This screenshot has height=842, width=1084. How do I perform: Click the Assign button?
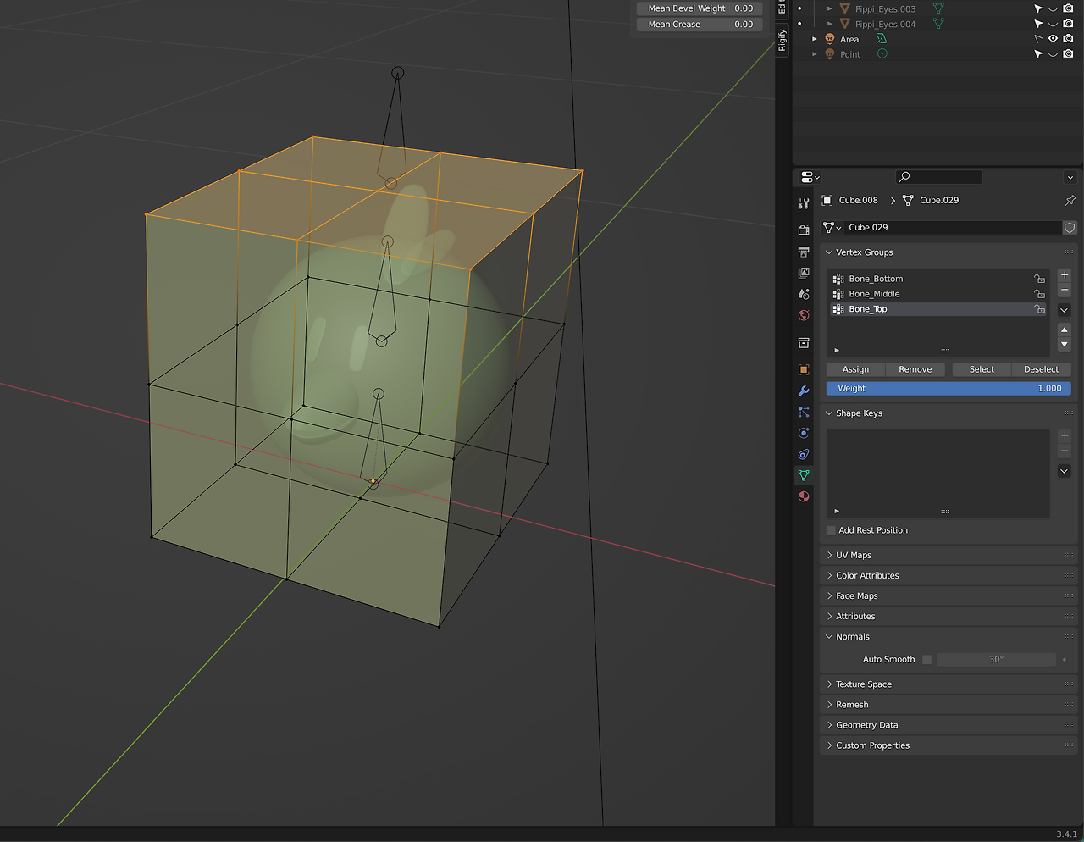(x=855, y=369)
